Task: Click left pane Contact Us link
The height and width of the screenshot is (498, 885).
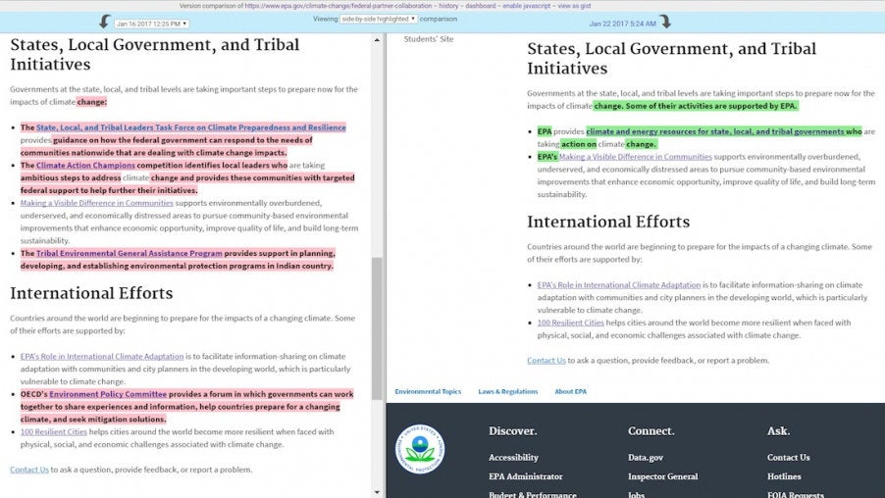Action: click(x=29, y=470)
